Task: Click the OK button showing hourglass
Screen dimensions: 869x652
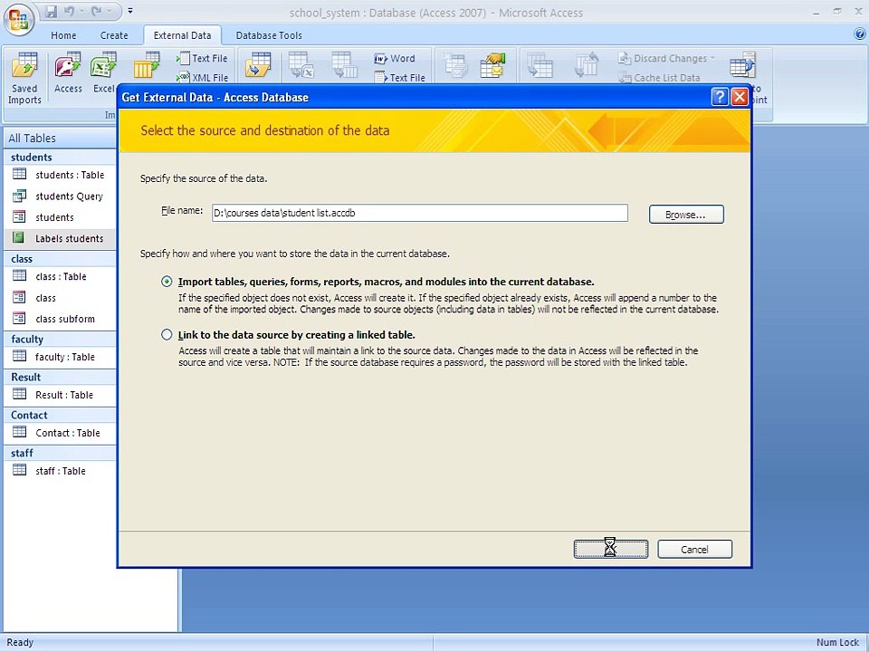Action: 611,549
